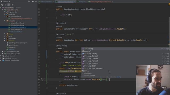170x95 pixels.
Task: Expand the Properties folder
Action: 5,14
